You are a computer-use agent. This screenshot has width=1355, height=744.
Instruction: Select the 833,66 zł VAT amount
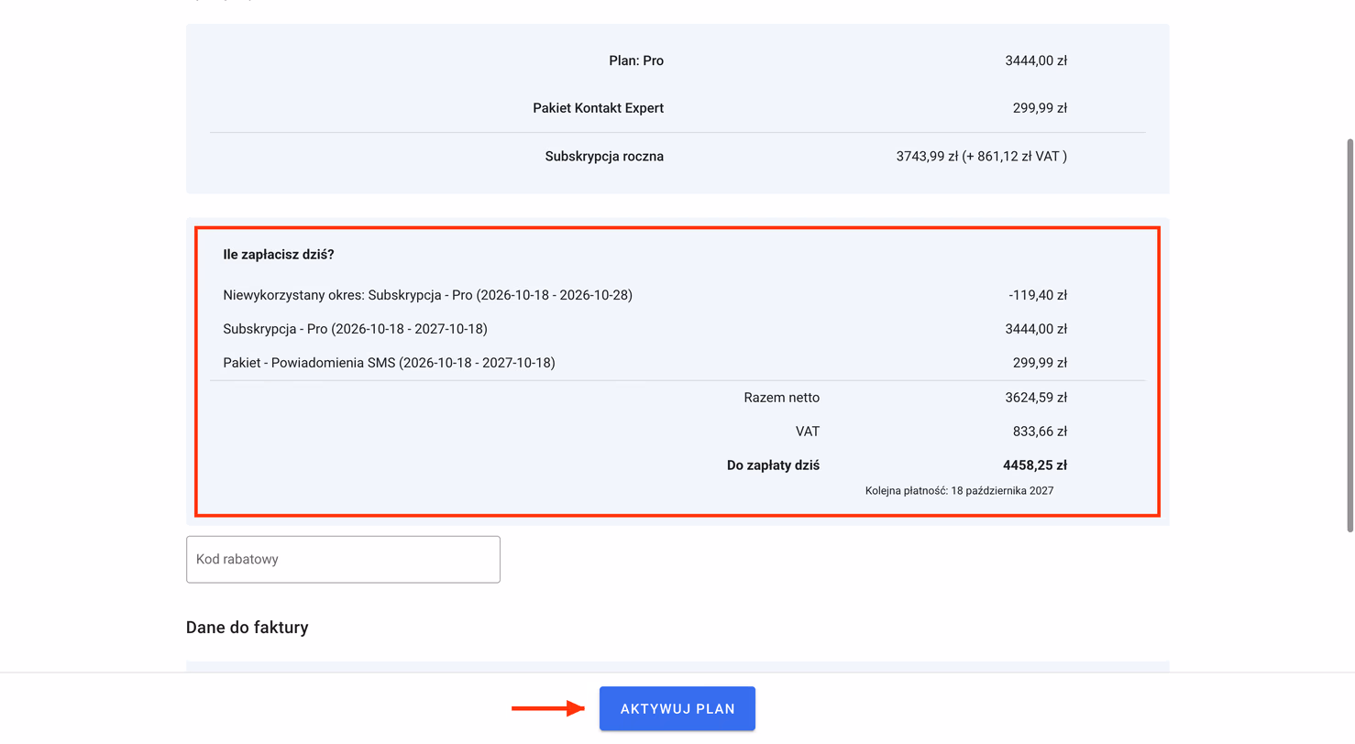click(x=1040, y=432)
